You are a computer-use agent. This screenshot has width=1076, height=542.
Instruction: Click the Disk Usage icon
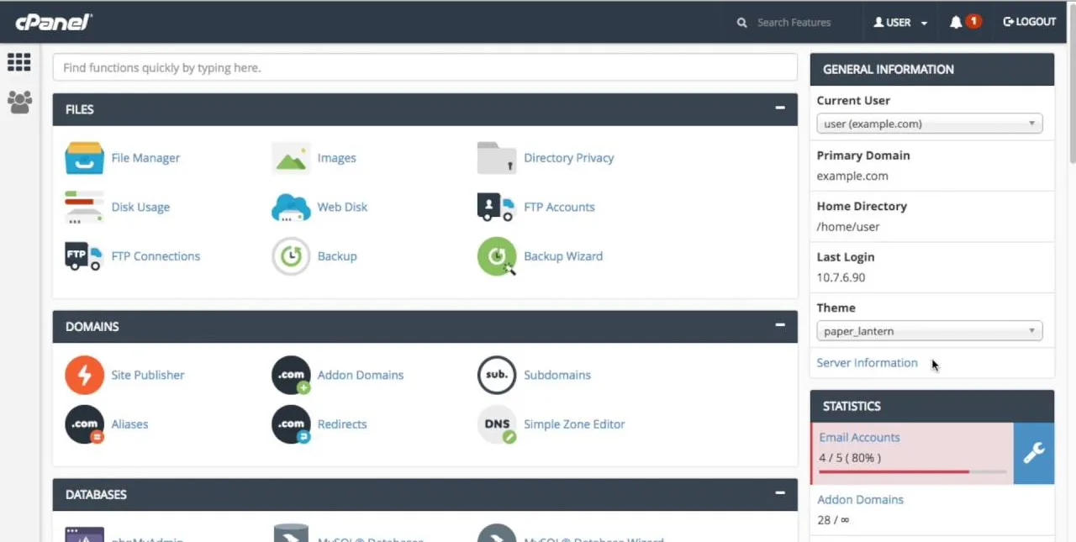(84, 208)
